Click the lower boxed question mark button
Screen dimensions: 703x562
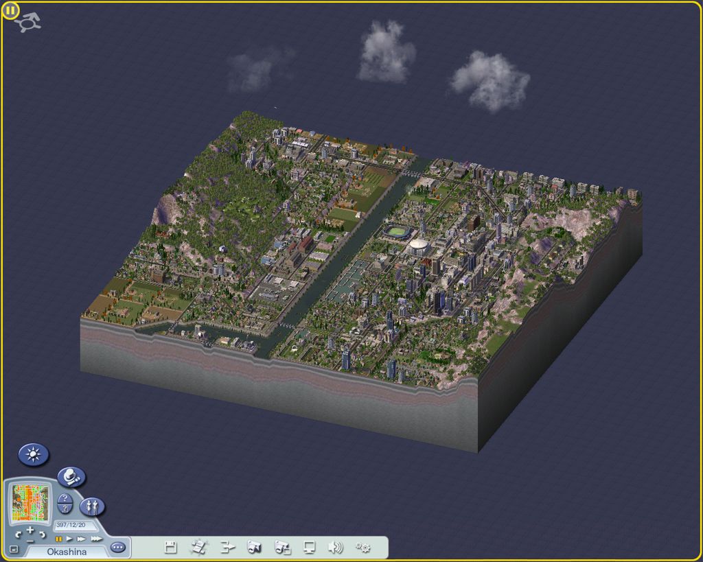(x=65, y=508)
